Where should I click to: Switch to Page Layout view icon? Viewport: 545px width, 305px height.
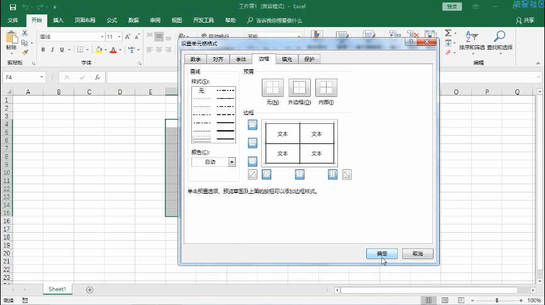(445, 300)
